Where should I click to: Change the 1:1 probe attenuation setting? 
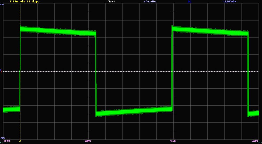point(190,2)
